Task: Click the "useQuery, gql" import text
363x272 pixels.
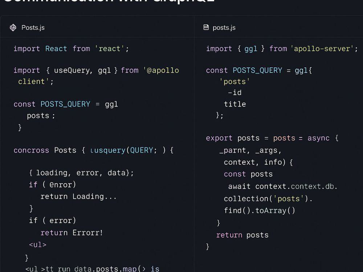Action: 82,70
